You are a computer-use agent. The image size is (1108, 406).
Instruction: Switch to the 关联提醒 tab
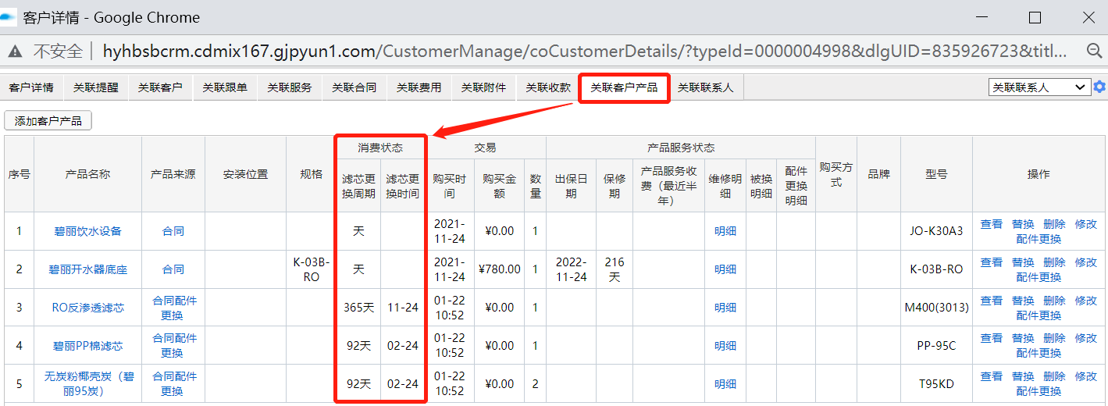click(96, 88)
